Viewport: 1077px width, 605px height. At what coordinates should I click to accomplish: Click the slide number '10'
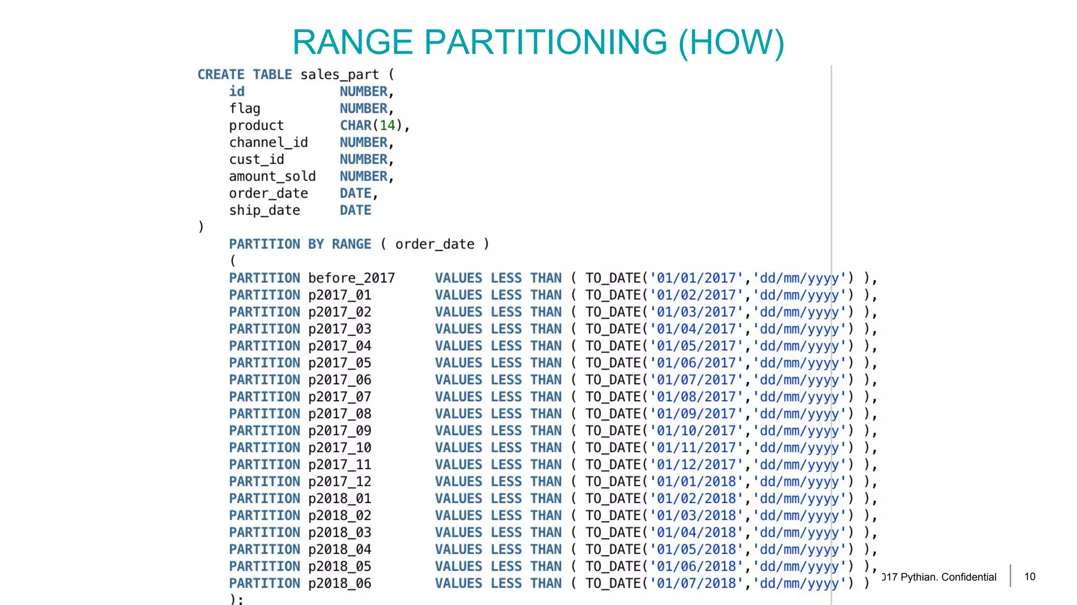coord(1030,577)
